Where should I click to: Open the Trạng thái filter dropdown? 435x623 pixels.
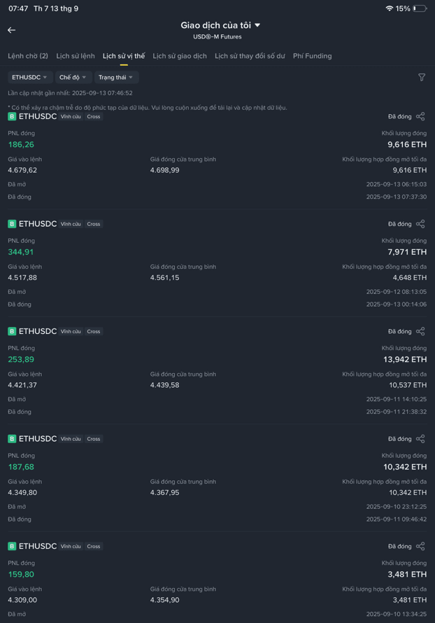(115, 78)
